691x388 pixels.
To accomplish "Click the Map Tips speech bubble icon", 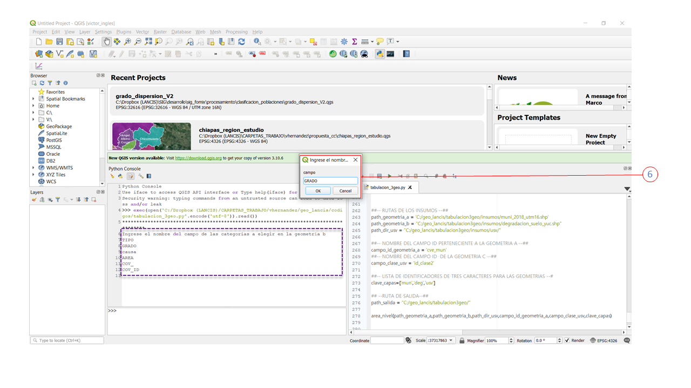I will point(380,41).
